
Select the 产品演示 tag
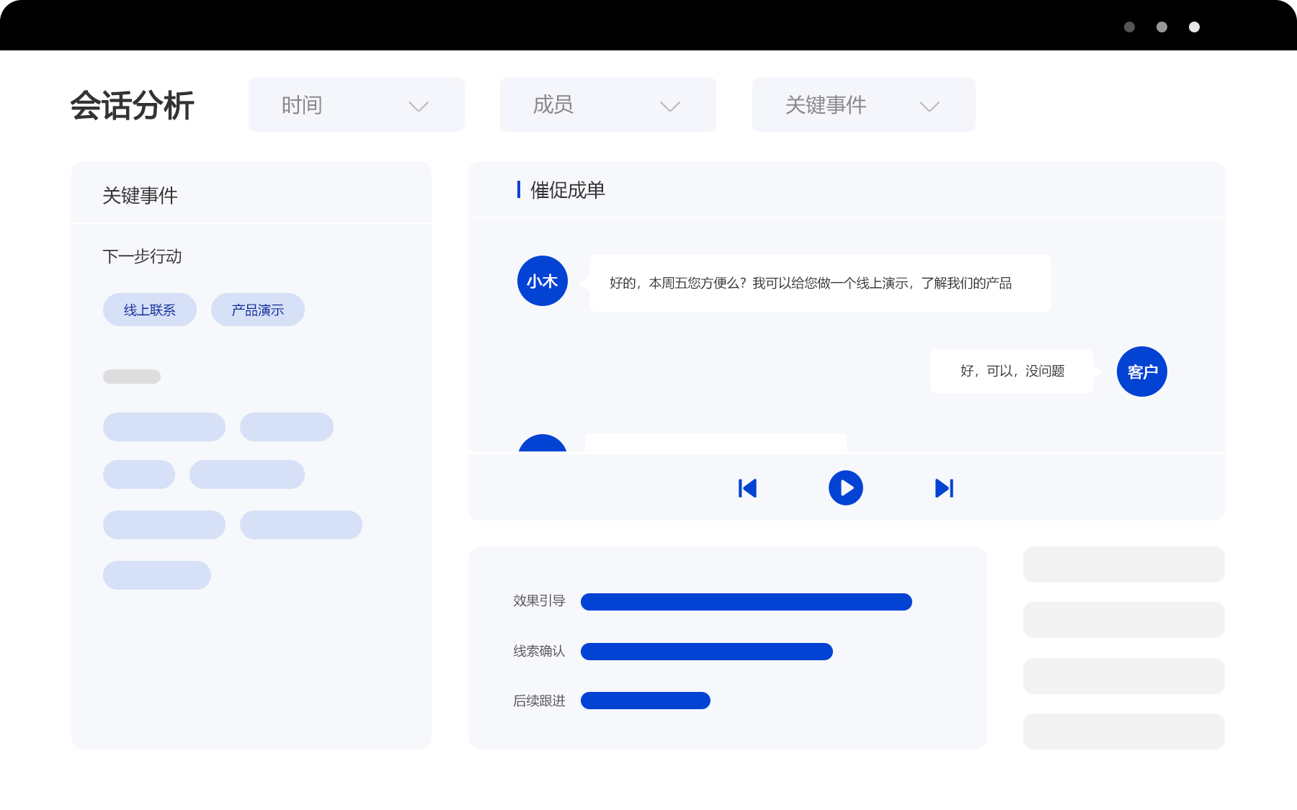257,310
